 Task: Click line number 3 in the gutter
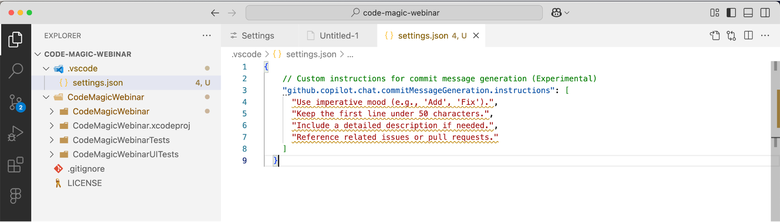[x=245, y=90]
